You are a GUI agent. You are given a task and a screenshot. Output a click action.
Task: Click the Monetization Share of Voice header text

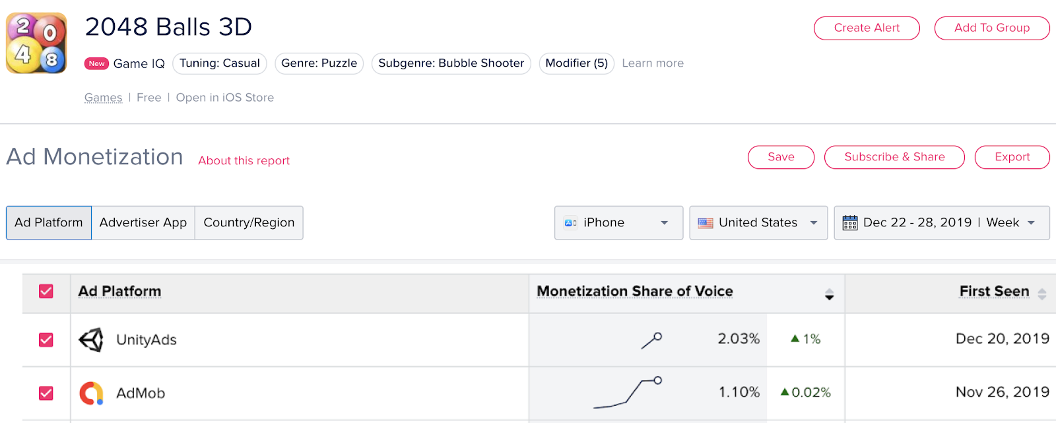pyautogui.click(x=635, y=291)
